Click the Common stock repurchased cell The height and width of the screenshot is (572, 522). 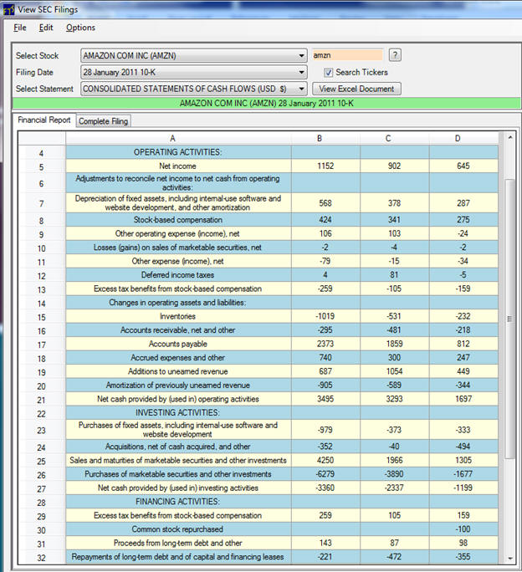click(x=178, y=529)
